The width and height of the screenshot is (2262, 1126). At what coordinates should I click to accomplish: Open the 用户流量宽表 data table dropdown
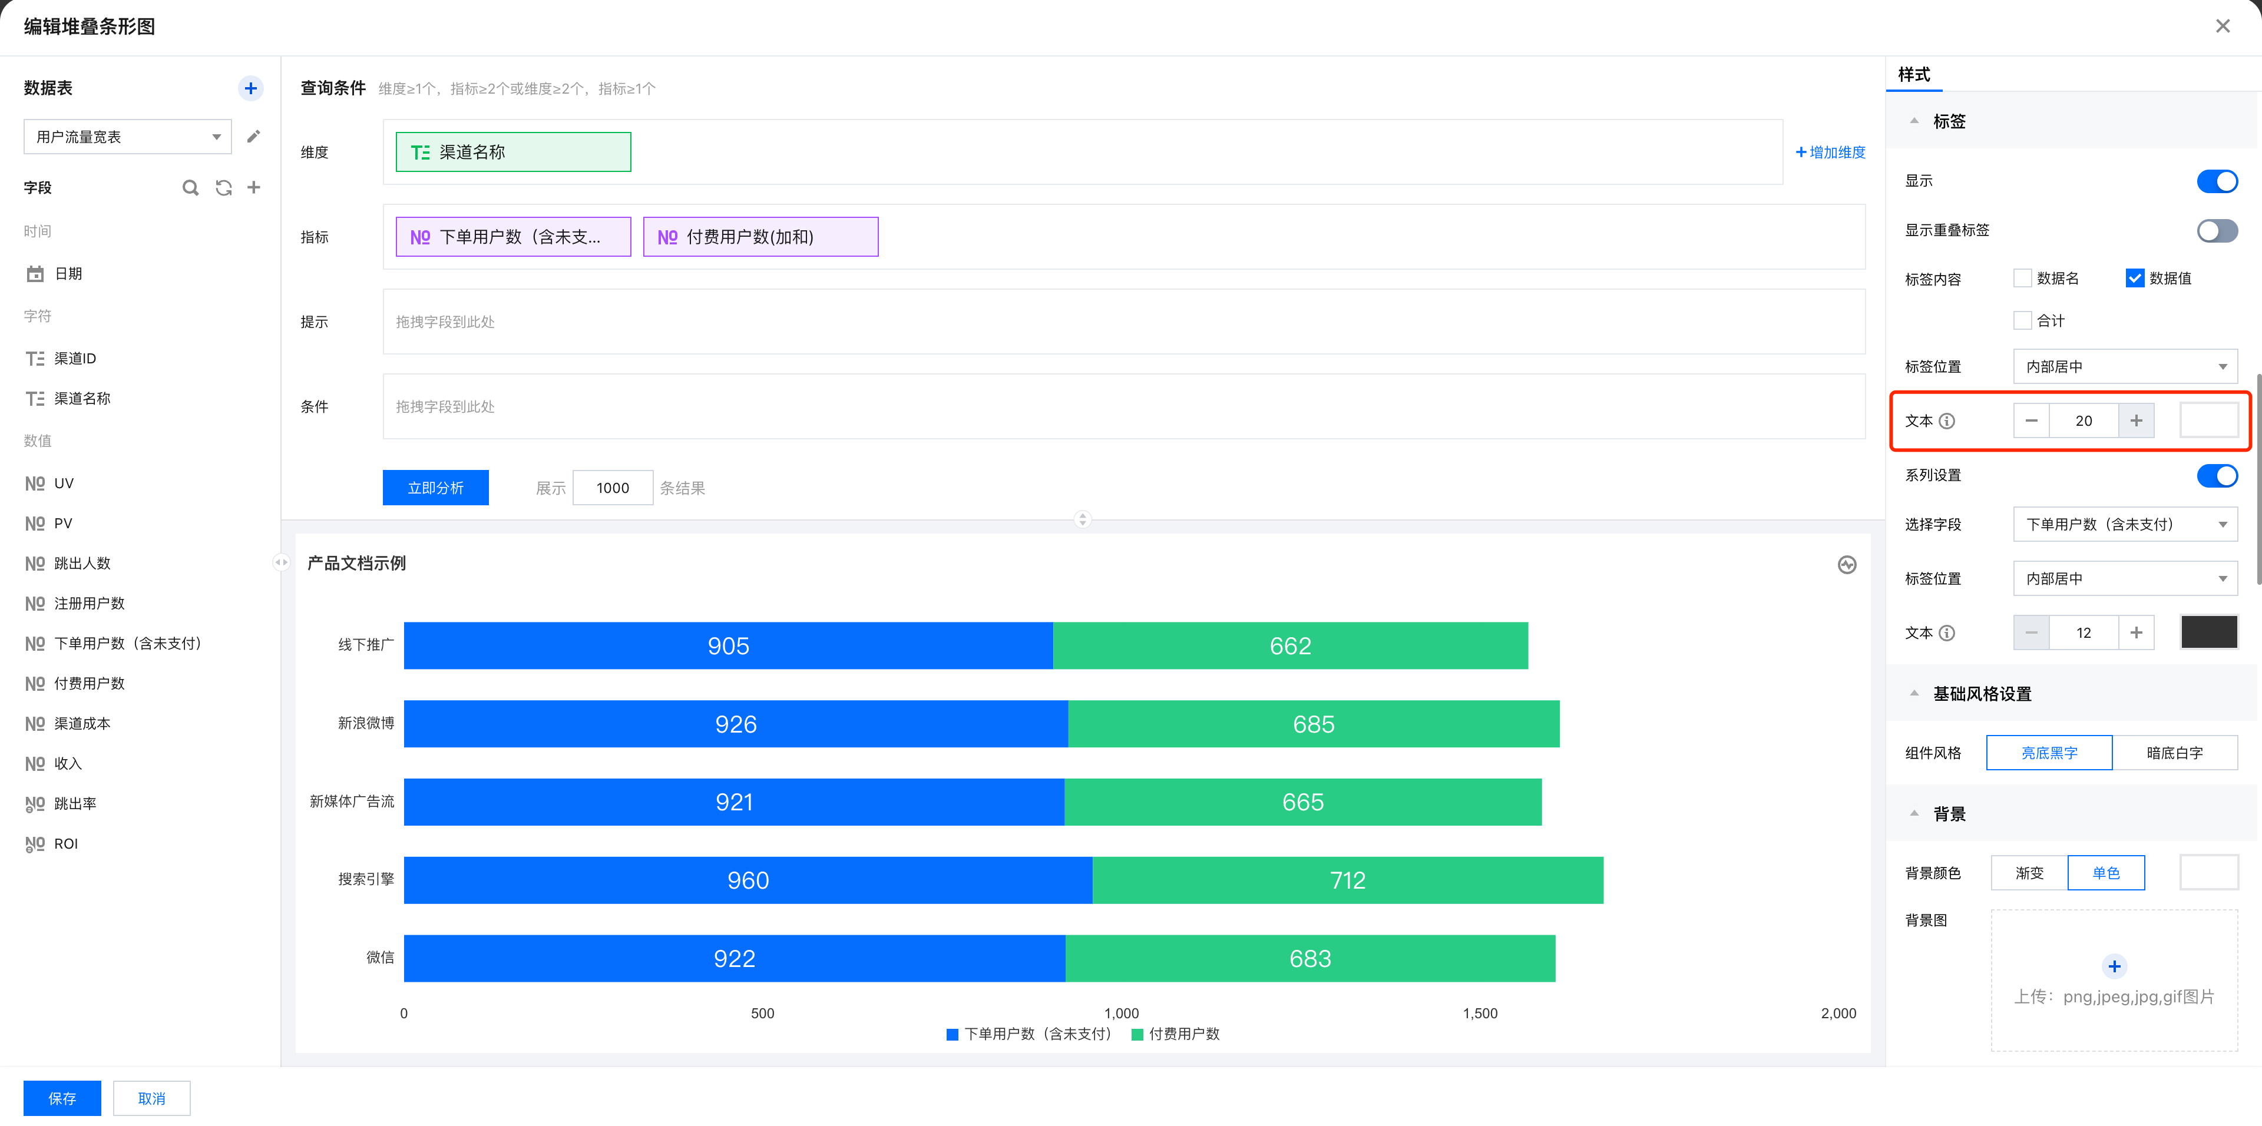click(127, 137)
